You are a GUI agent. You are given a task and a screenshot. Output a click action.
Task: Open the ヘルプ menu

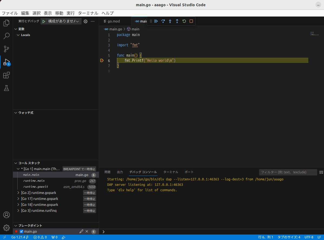point(108,13)
